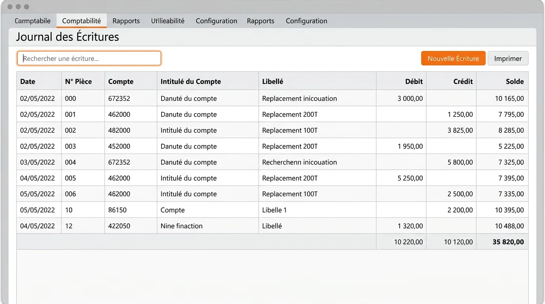Viewport: 545px width, 304px height.
Task: Select the balance 7 795,00
Action: coord(511,114)
